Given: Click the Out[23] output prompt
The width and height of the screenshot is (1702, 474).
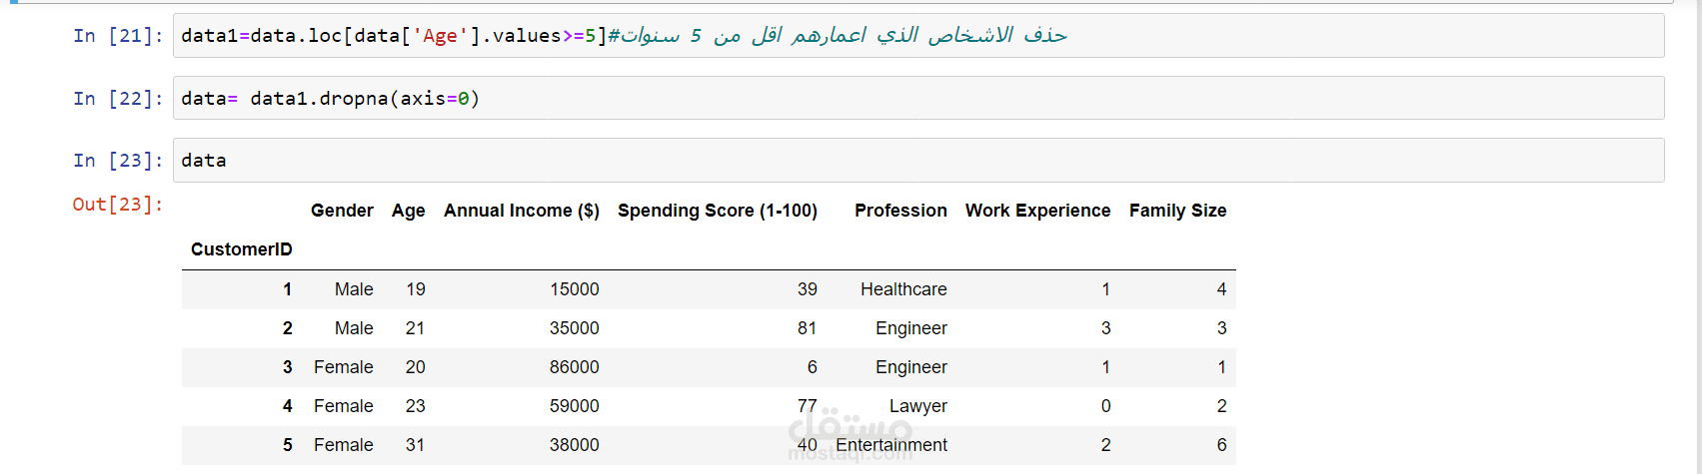Looking at the screenshot, I should click(x=118, y=204).
